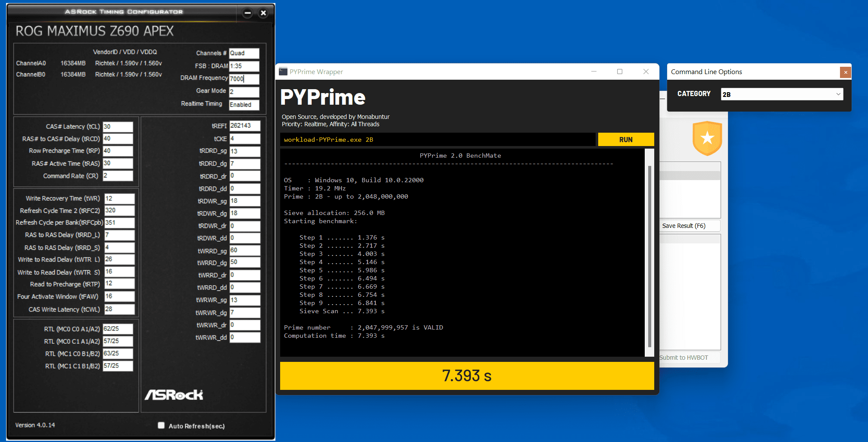Click the workload-PYPrime.exe 2B command field
868x442 pixels.
(437, 140)
